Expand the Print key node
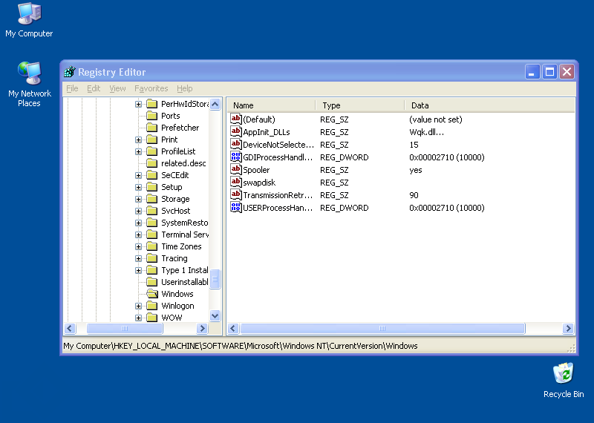 (x=138, y=140)
